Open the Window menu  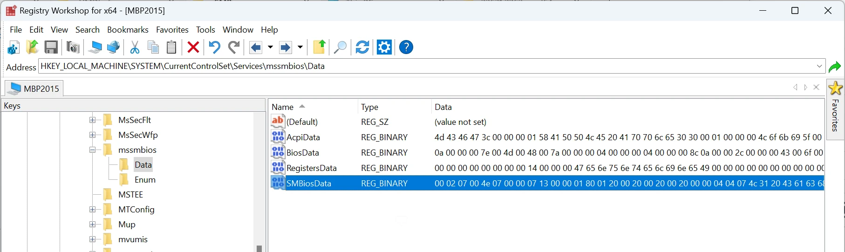238,29
